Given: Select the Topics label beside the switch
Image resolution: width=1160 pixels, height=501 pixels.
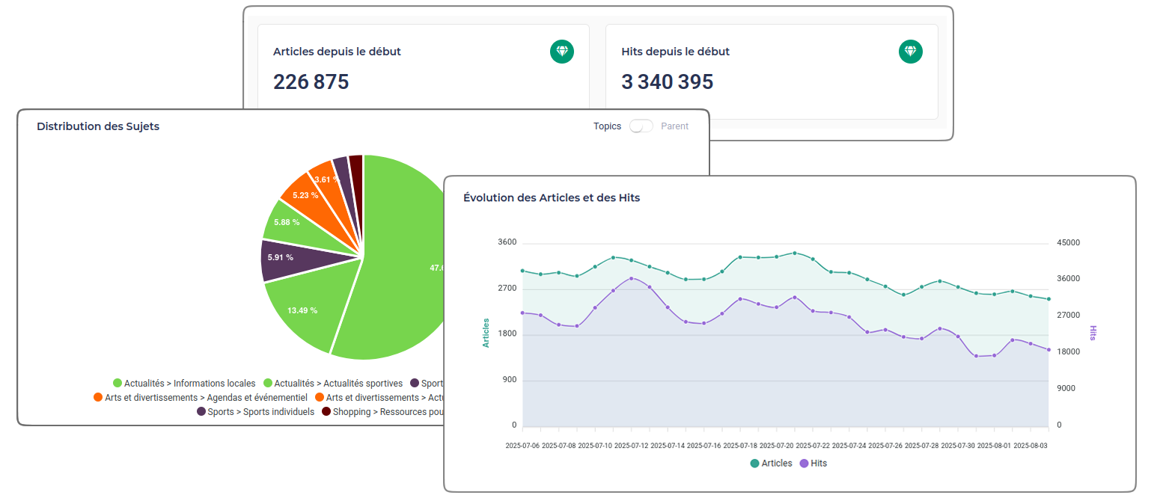Looking at the screenshot, I should point(607,126).
